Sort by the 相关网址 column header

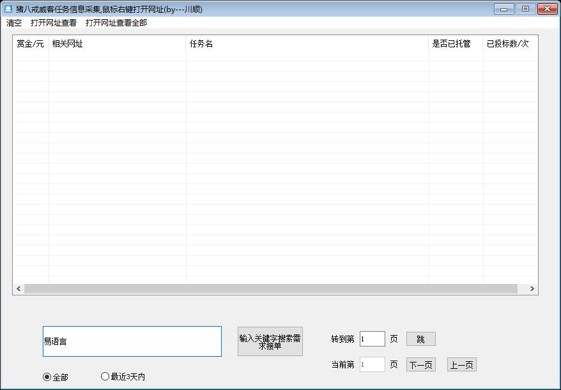[118, 43]
